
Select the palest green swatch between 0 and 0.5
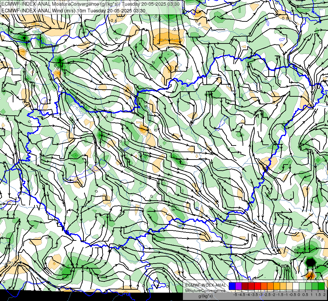(302, 286)
